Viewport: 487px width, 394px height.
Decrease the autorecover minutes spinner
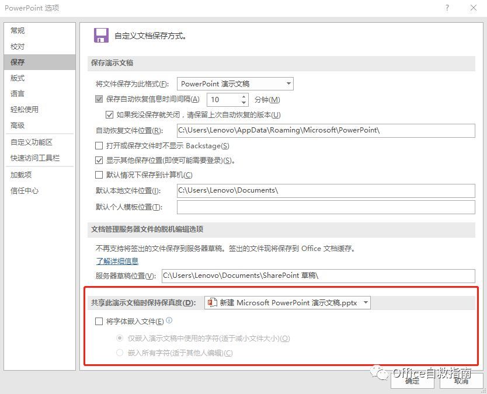click(244, 103)
